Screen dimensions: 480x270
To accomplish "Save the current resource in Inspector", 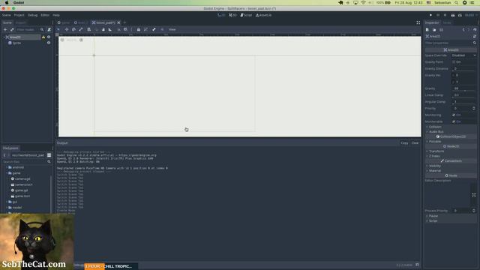I will [x=441, y=30].
